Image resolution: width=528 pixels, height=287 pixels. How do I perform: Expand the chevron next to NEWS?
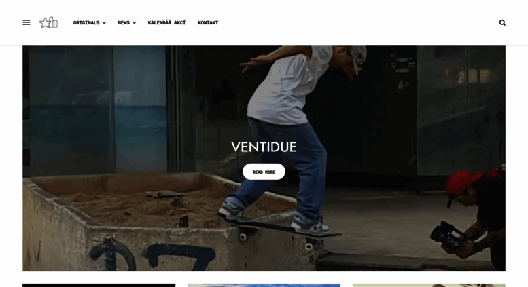tap(135, 23)
